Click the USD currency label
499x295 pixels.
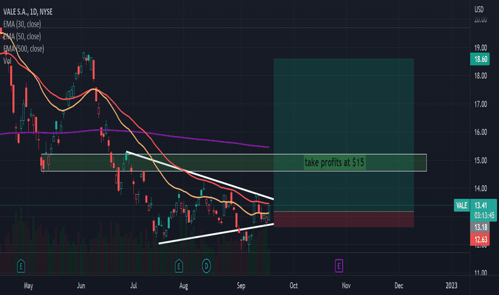479,10
